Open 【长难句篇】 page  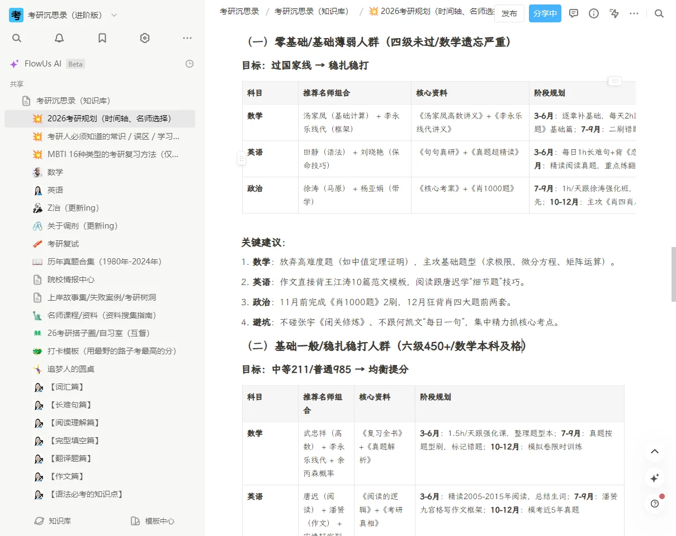[x=100, y=405]
